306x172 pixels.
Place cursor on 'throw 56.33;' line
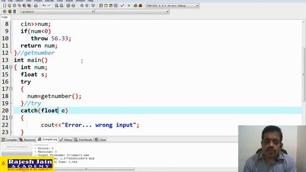coord(51,38)
